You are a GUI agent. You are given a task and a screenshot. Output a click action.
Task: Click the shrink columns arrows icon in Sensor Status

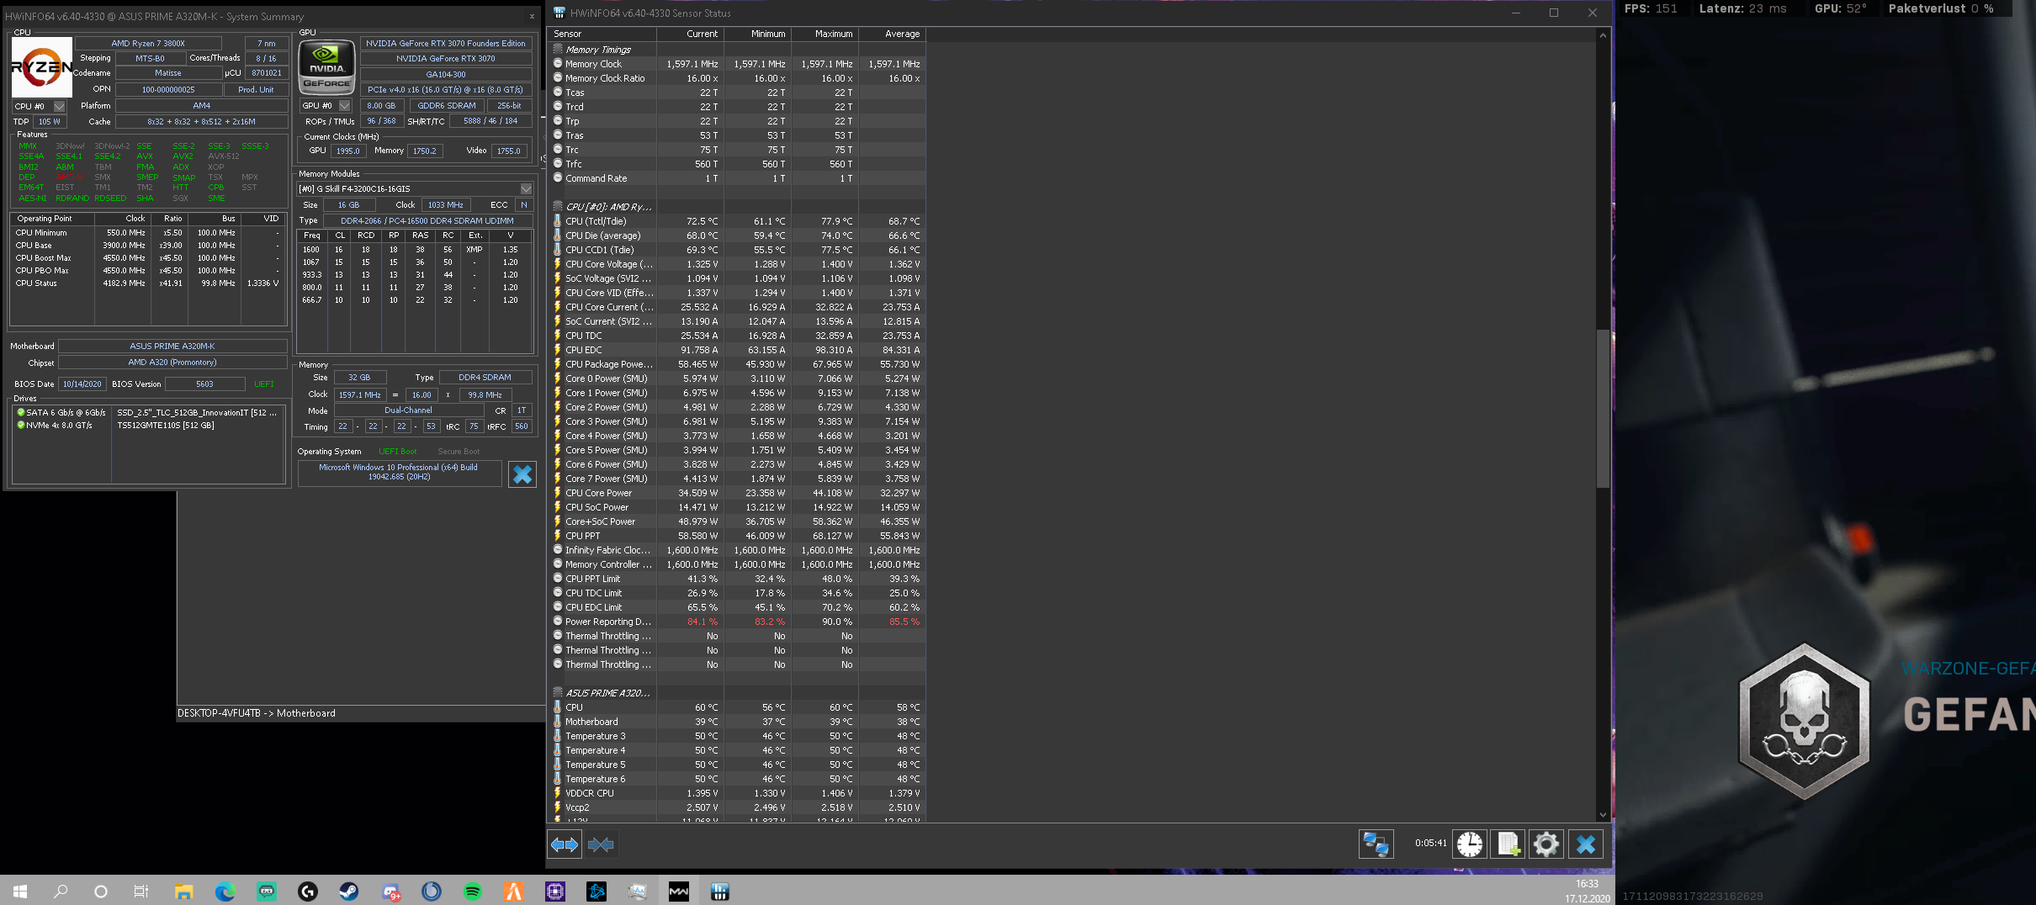click(x=601, y=844)
